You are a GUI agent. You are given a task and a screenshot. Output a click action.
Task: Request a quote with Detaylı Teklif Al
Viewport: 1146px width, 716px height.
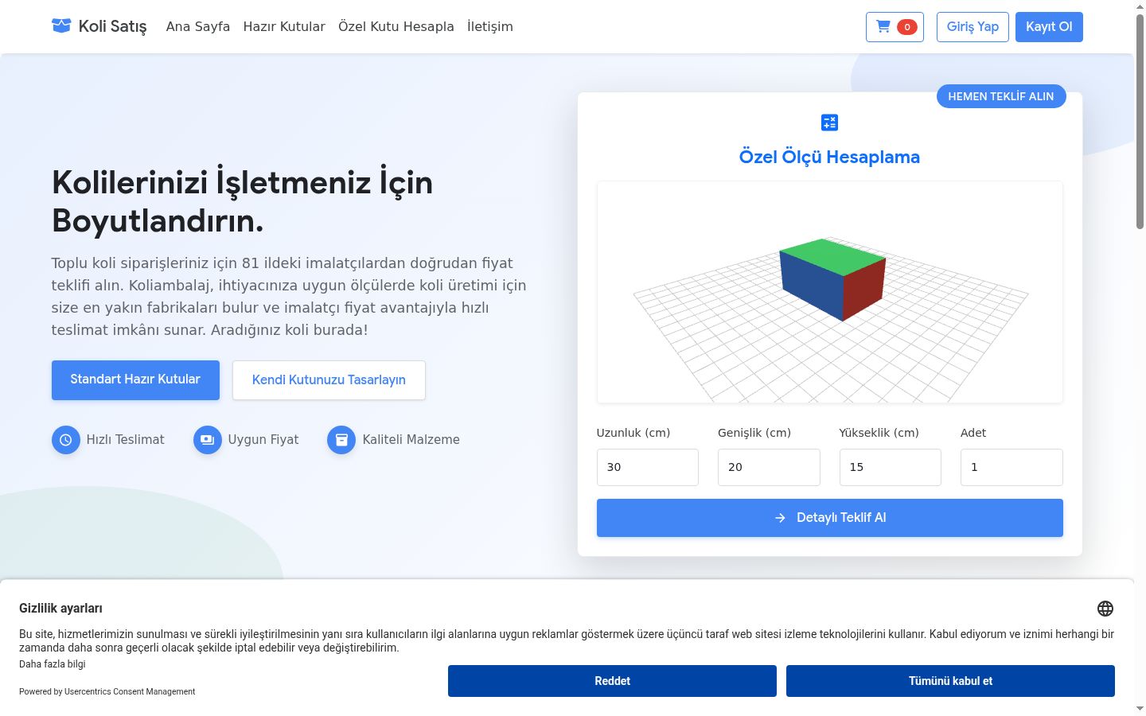[830, 518]
